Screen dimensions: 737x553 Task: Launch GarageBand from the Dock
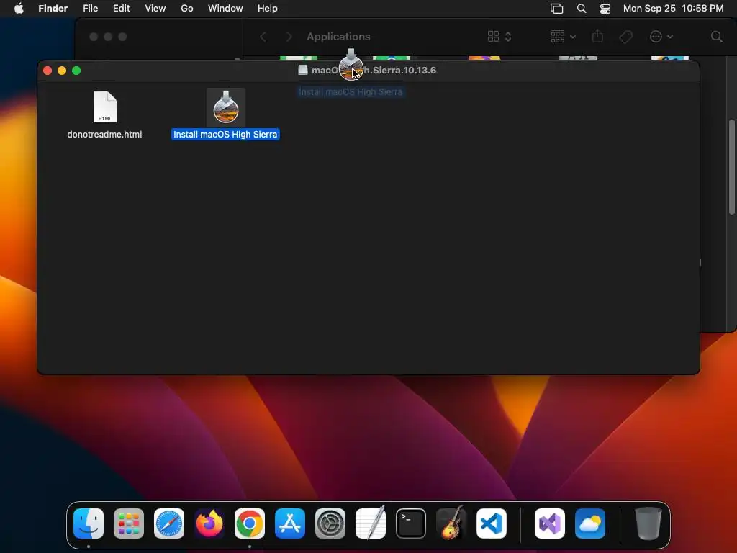[451, 523]
